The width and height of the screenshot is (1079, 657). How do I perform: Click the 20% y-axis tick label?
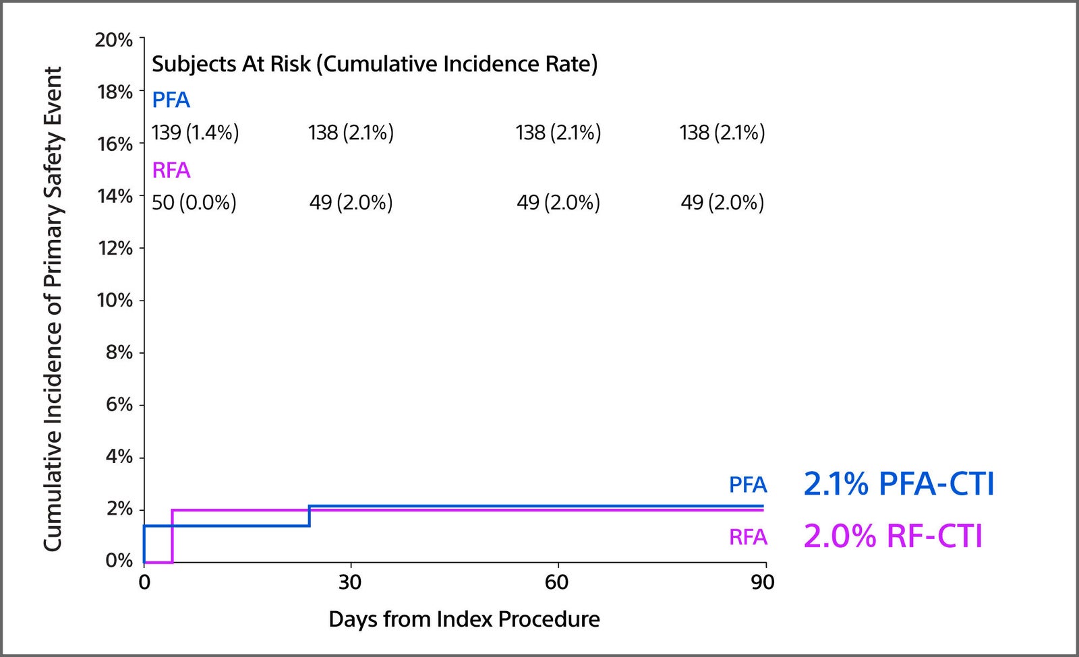[x=113, y=40]
